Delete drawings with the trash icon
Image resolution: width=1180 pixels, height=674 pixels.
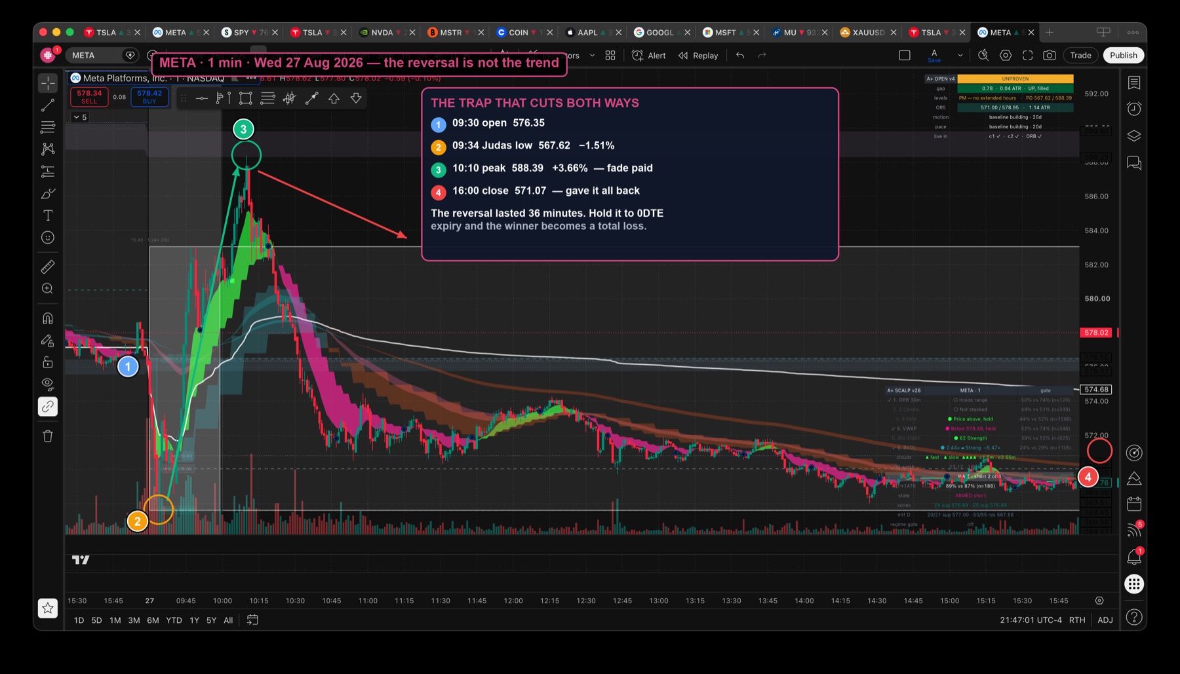pyautogui.click(x=48, y=436)
